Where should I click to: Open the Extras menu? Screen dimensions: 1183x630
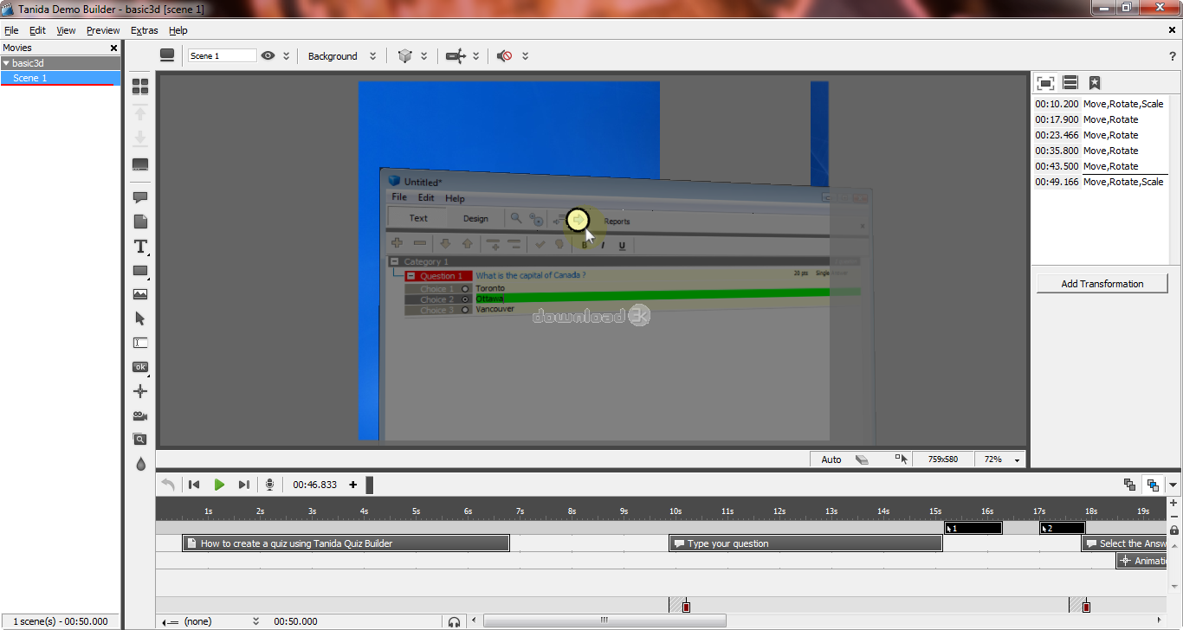point(145,30)
